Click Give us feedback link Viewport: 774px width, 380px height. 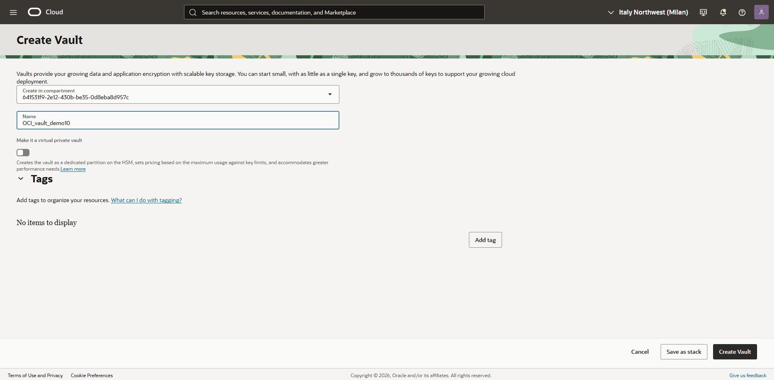click(748, 376)
